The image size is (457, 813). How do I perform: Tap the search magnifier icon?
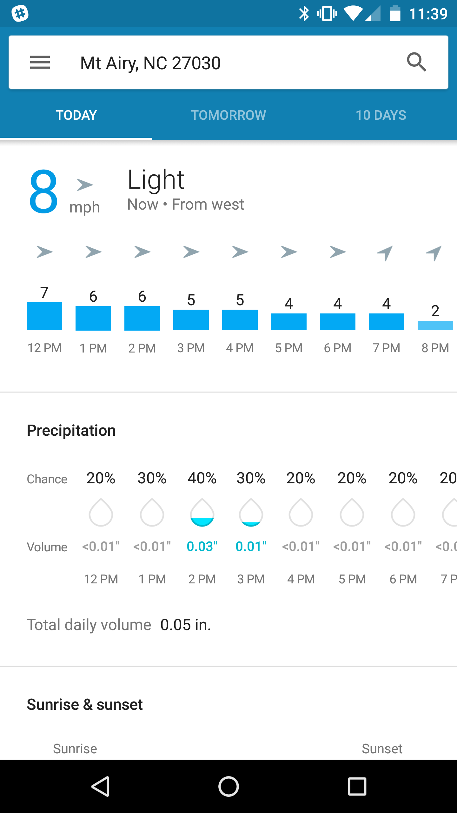click(x=417, y=62)
